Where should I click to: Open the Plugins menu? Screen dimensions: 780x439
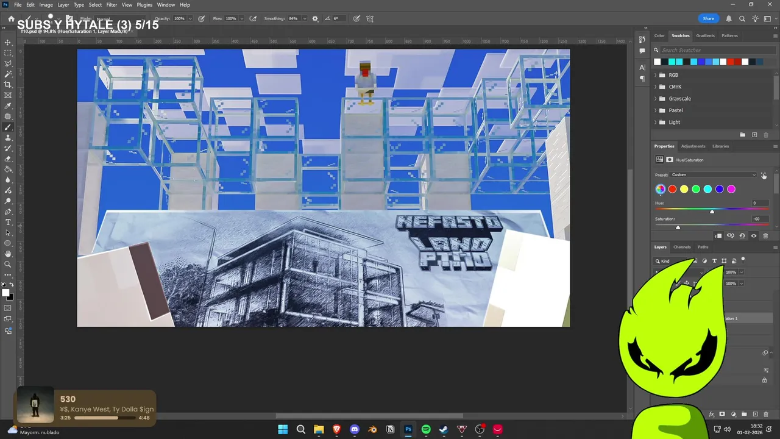click(x=144, y=5)
